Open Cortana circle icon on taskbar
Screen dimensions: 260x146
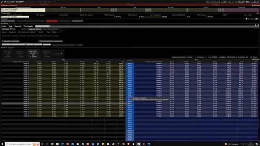(x=42, y=144)
